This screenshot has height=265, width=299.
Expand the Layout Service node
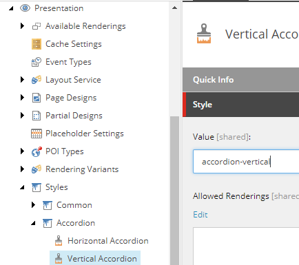click(22, 80)
